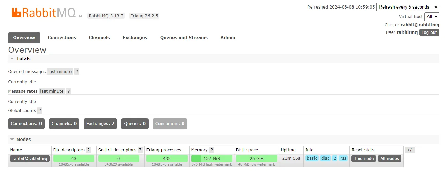Open Queues: 0 count button
The height and width of the screenshot is (172, 448).
(135, 124)
